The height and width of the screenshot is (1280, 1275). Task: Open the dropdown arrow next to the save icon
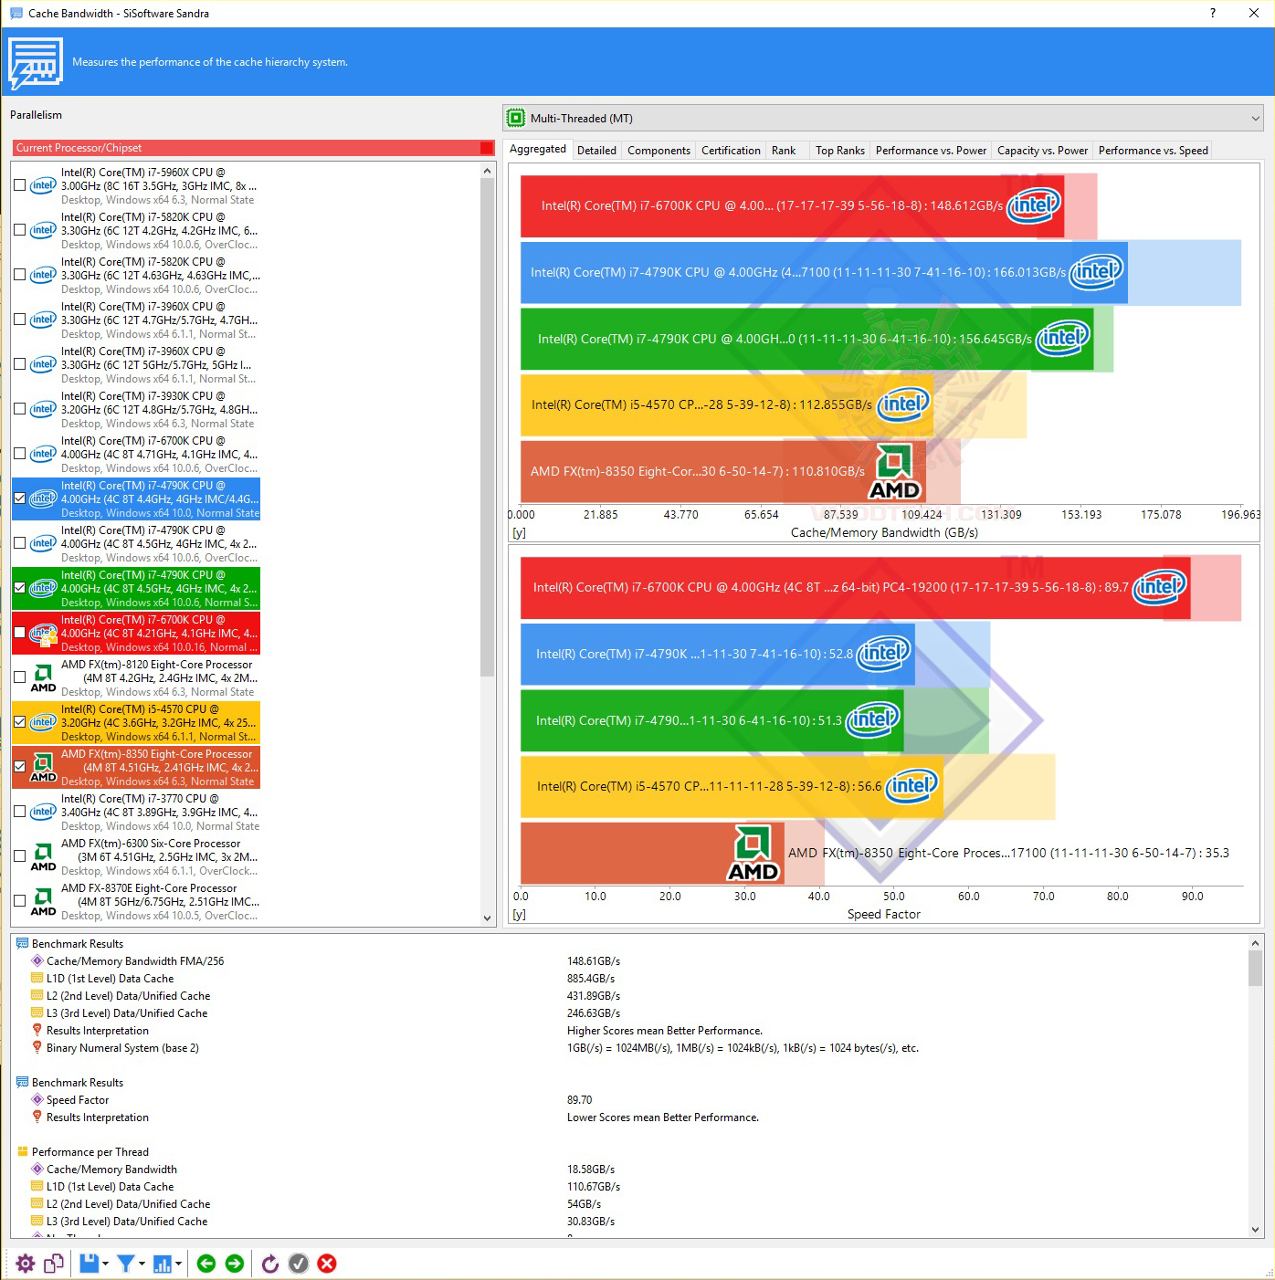point(105,1264)
